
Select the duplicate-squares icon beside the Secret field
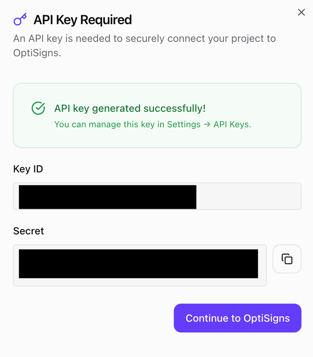(x=287, y=259)
